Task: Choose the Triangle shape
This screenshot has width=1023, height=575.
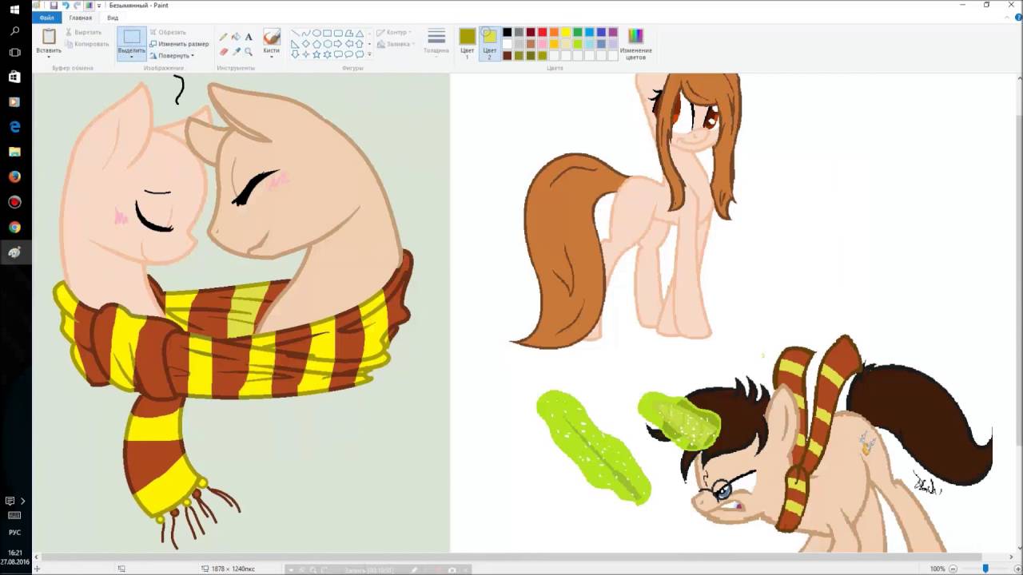Action: pyautogui.click(x=360, y=33)
